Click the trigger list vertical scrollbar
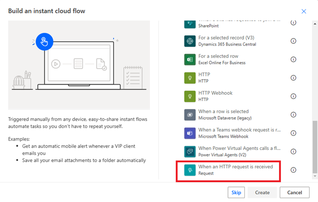 (315, 147)
